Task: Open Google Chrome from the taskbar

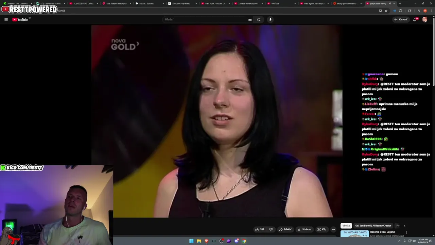Action: 244,241
